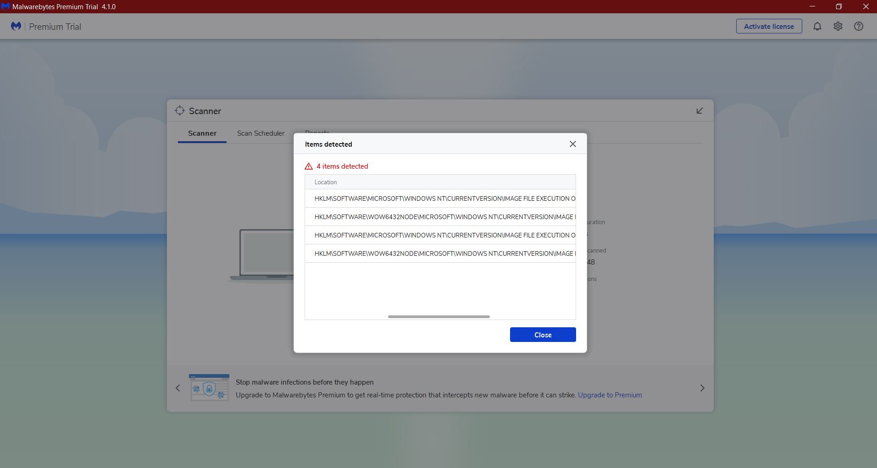Select the first detected registry location row
This screenshot has width=877, height=468.
440,198
